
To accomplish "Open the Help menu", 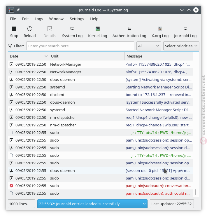I will point(94,19).
